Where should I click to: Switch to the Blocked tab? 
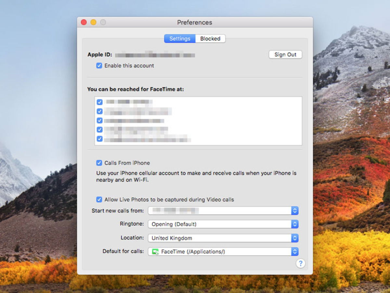[210, 38]
